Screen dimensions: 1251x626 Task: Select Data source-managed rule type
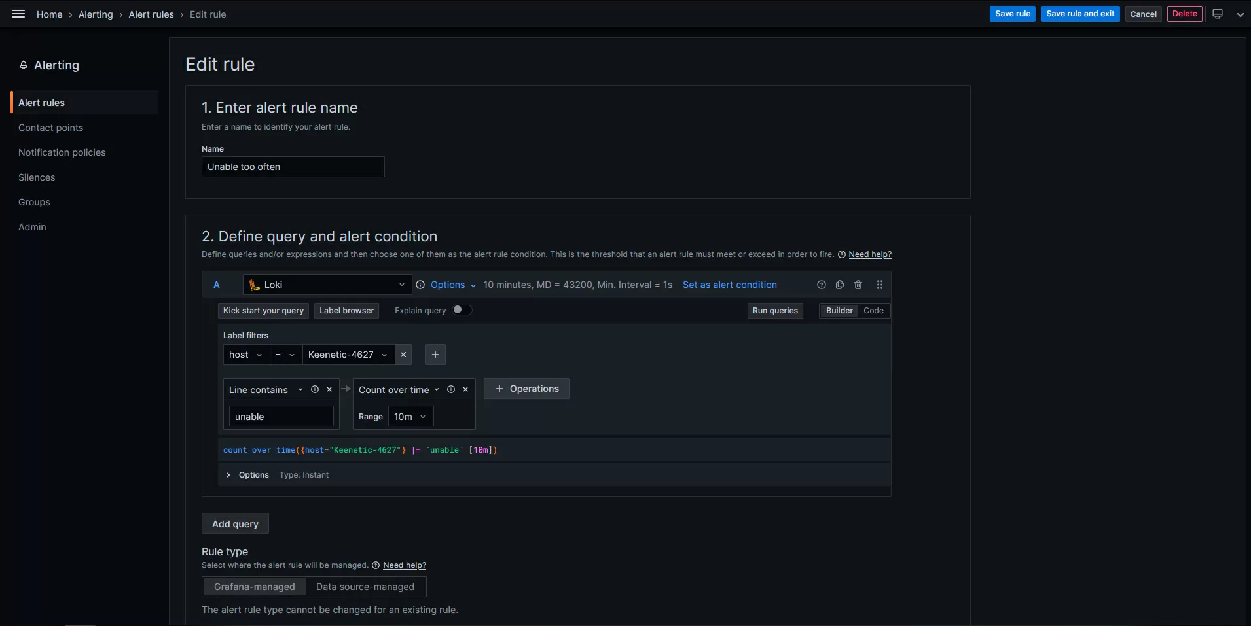click(365, 587)
